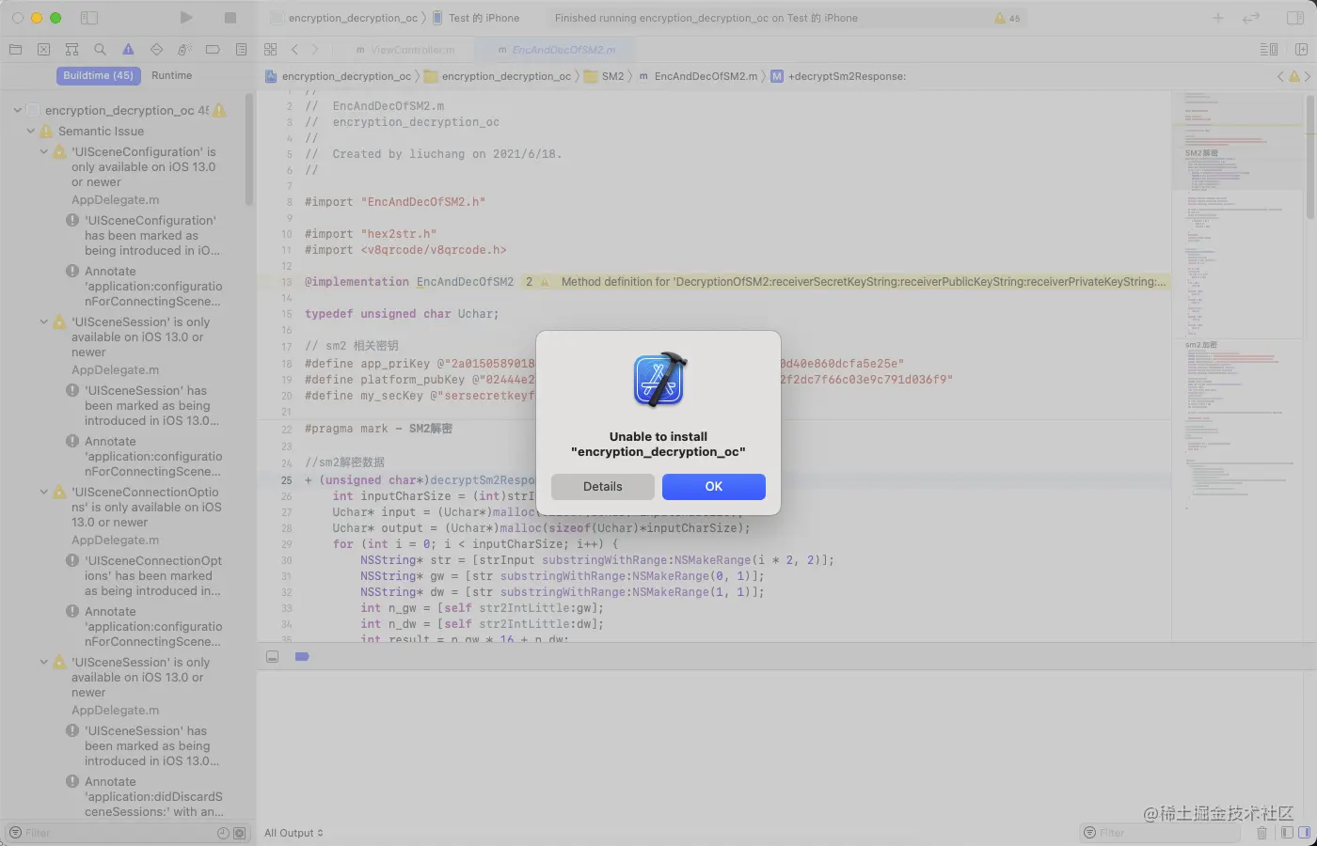The width and height of the screenshot is (1317, 846).
Task: Click Details on the install error dialog
Action: point(602,486)
